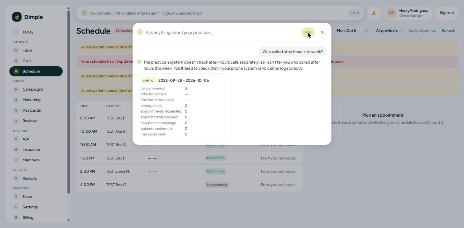The image size is (464, 228).
Task: Click the A/R dollar icon
Action: click(x=16, y=139)
